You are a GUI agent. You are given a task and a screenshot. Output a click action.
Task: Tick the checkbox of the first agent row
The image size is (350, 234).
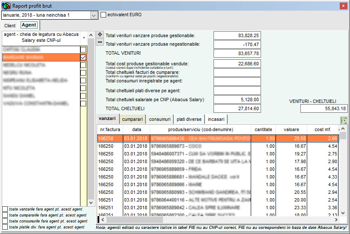pos(83,50)
